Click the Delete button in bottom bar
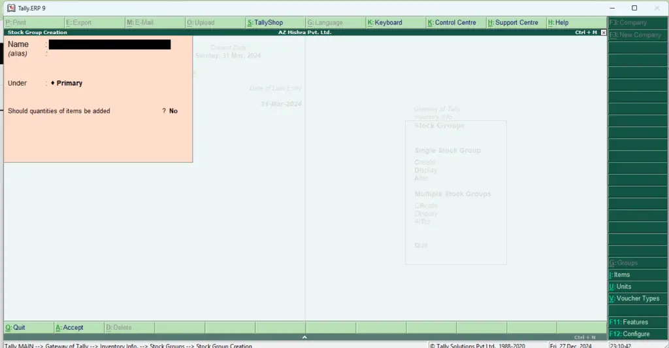This screenshot has height=348, width=669. coord(129,328)
